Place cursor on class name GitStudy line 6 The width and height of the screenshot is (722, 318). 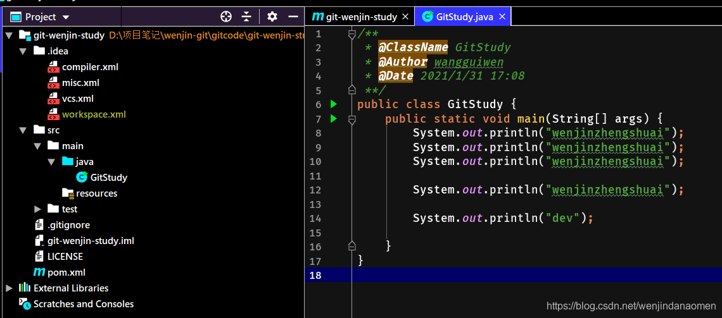pyautogui.click(x=475, y=104)
